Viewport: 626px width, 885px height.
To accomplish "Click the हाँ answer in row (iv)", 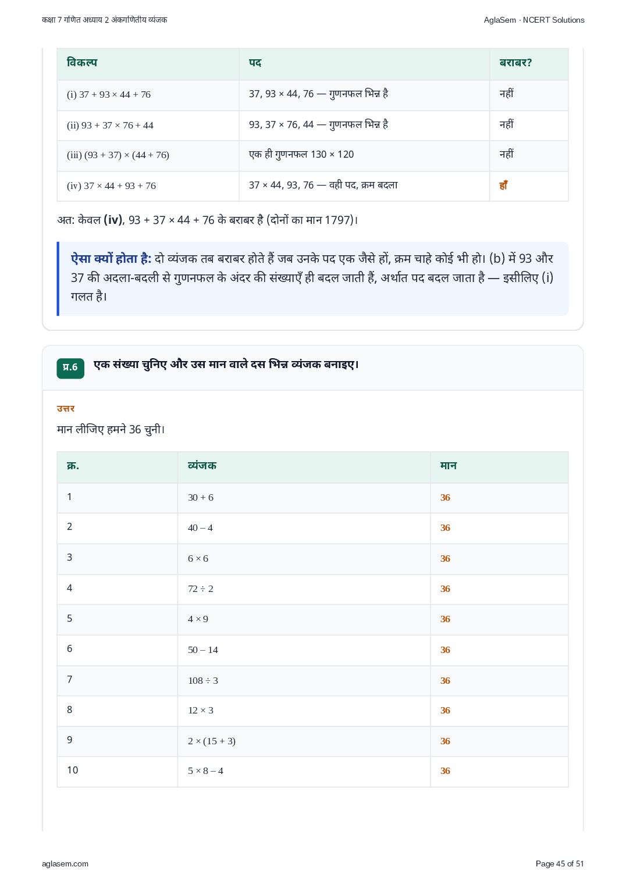I will pos(503,185).
